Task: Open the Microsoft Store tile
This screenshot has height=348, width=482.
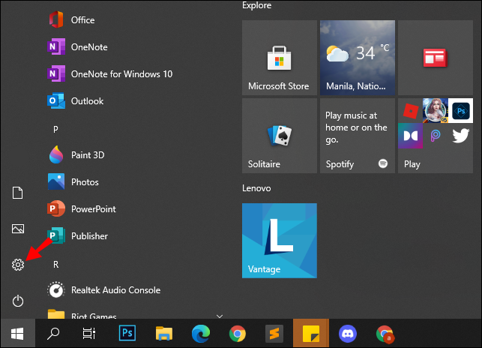Action: click(x=280, y=58)
